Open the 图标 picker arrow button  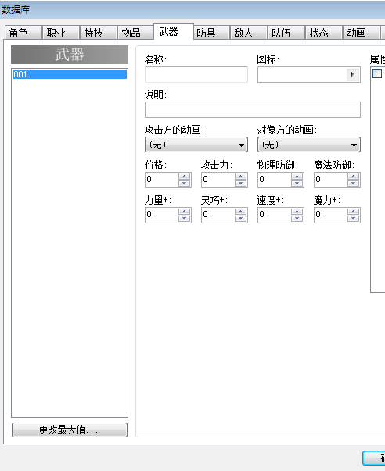click(353, 74)
